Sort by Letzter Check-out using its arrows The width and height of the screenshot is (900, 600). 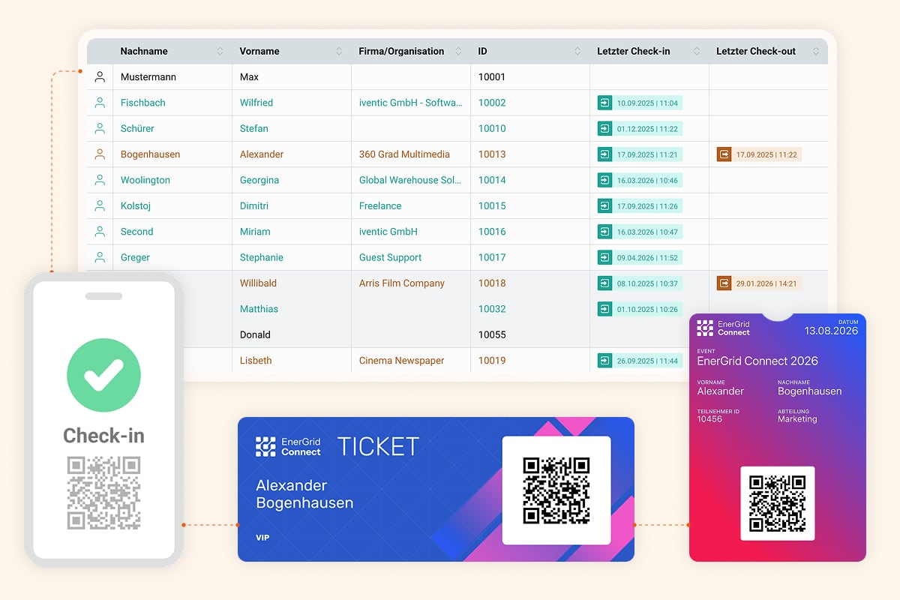tap(815, 52)
